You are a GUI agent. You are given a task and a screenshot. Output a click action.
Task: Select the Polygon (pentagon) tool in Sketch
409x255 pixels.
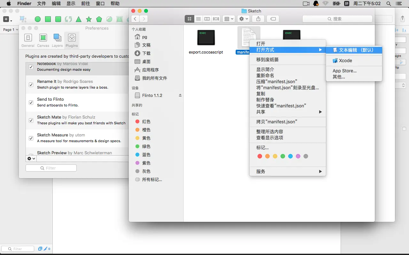tap(99, 19)
